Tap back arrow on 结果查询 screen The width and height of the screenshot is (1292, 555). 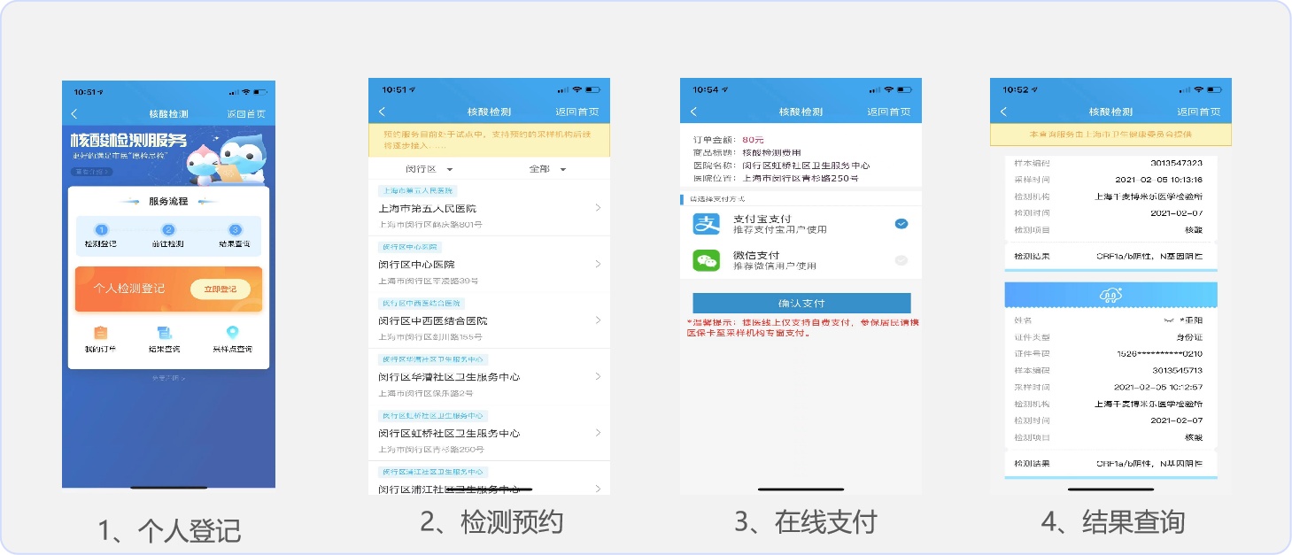[1003, 112]
